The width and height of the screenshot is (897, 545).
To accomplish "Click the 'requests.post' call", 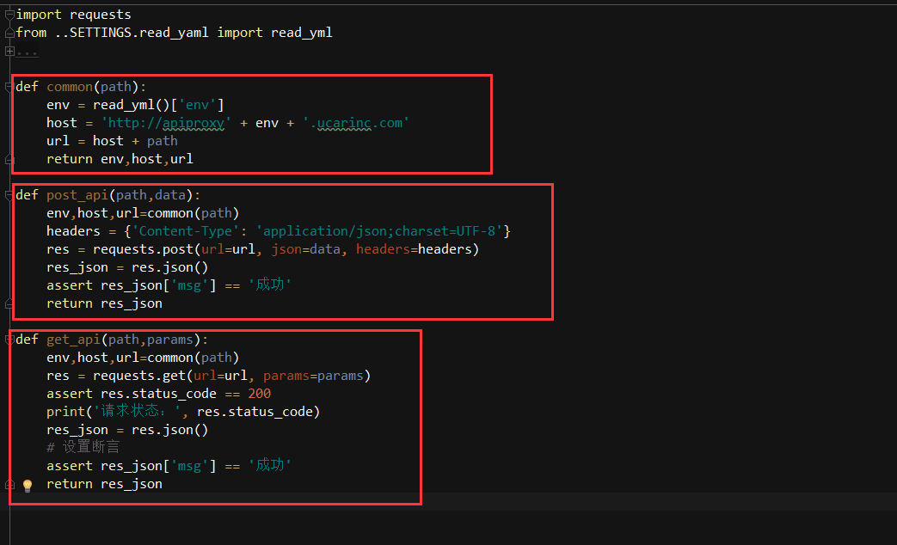I will (x=143, y=249).
